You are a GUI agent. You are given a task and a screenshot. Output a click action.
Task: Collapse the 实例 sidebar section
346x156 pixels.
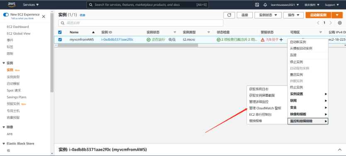point(4,63)
